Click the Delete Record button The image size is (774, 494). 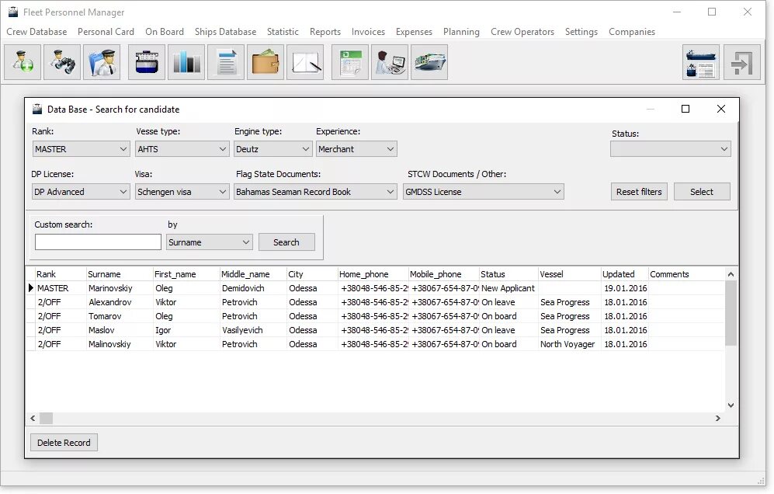(x=64, y=443)
